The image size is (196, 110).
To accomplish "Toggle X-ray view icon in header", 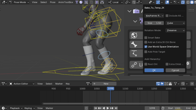I will click(x=183, y=2).
